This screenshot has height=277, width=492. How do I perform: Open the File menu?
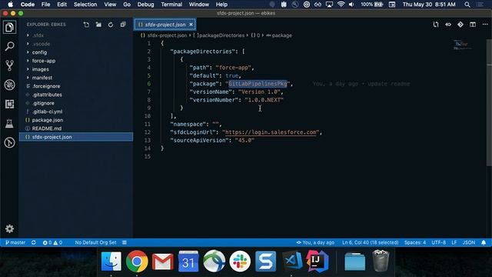point(46,5)
